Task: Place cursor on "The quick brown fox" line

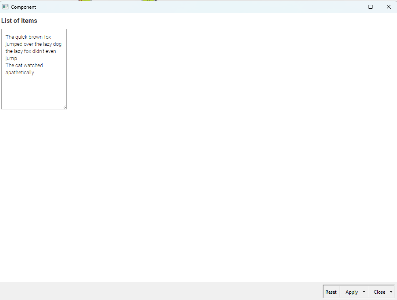Action: [x=28, y=37]
